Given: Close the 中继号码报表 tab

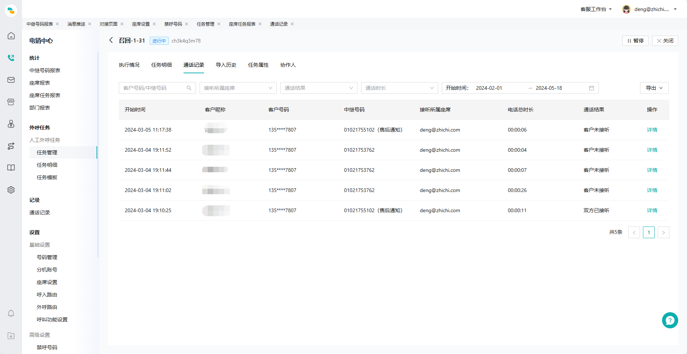Looking at the screenshot, I should coord(57,24).
